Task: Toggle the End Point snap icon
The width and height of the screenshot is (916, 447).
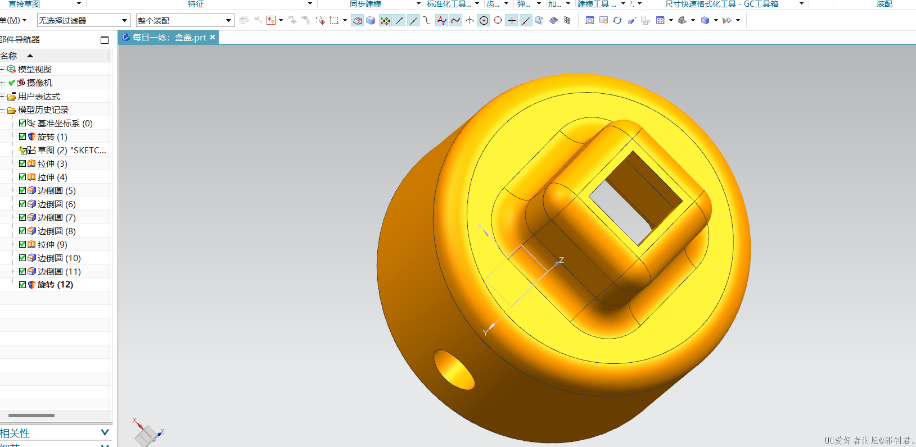Action: [x=399, y=20]
